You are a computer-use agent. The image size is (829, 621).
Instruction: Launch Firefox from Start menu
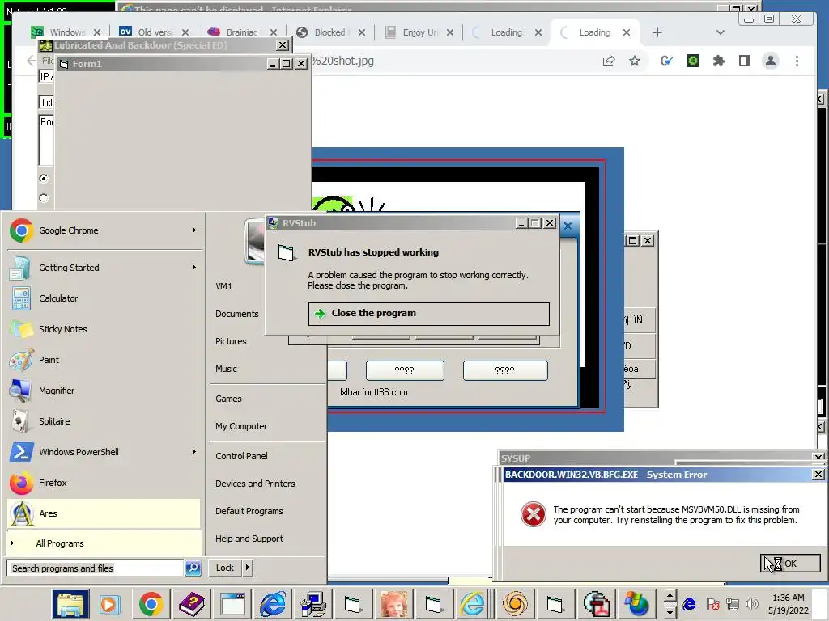[103, 483]
